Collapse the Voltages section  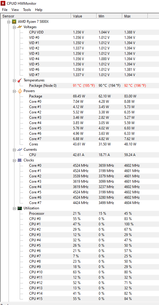tap(14, 27)
